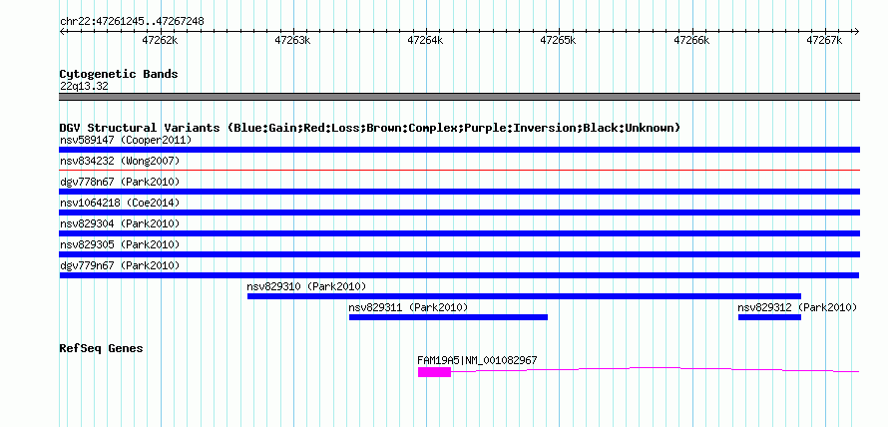This screenshot has height=427, width=888.
Task: Click the 22q13.32 cytogenetic band label
Action: [84, 87]
